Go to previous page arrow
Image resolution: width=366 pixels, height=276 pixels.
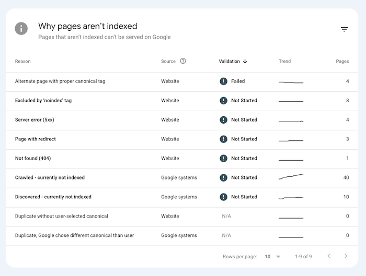pos(329,256)
